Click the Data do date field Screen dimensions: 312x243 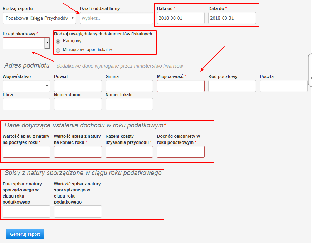point(232,18)
